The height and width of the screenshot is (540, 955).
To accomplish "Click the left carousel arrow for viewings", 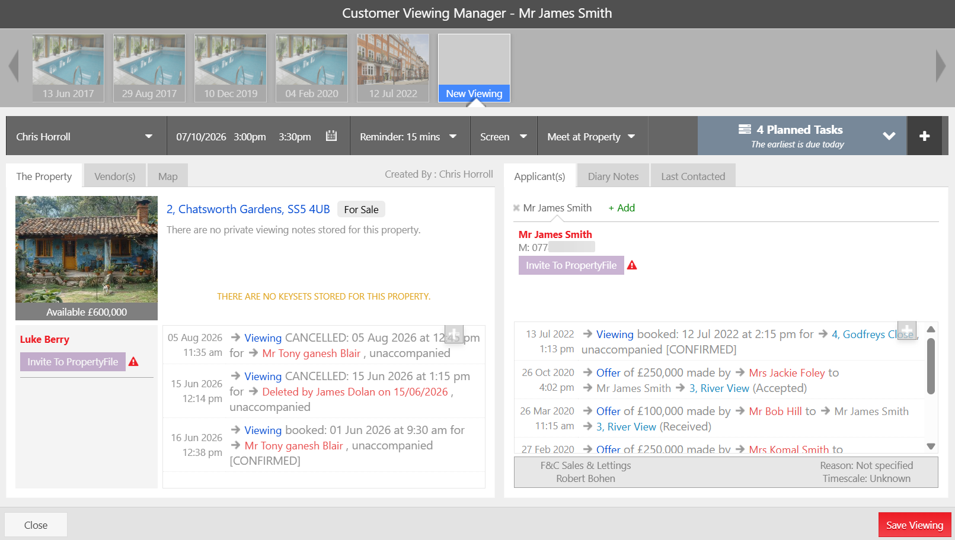I will [14, 66].
